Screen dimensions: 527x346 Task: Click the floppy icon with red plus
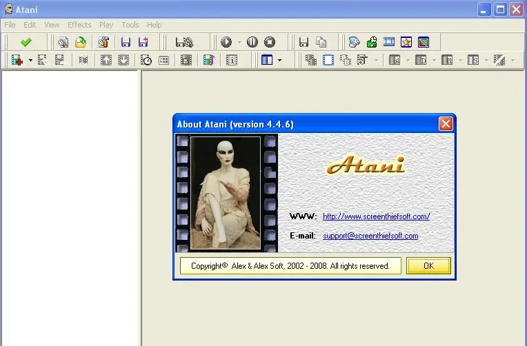click(x=143, y=42)
